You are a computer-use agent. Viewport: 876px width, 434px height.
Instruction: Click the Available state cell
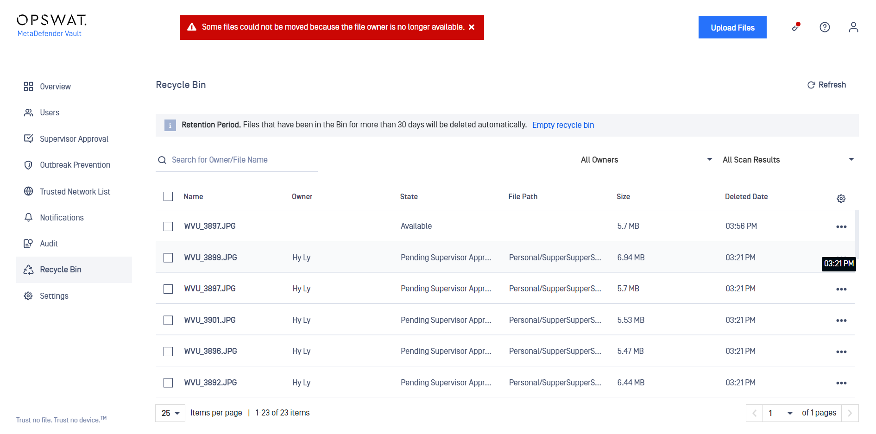tap(416, 226)
